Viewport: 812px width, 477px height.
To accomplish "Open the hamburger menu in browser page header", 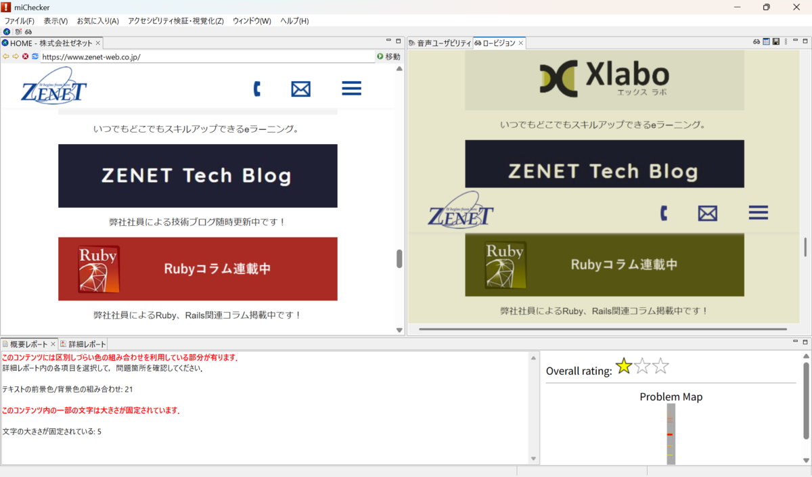I will point(351,89).
